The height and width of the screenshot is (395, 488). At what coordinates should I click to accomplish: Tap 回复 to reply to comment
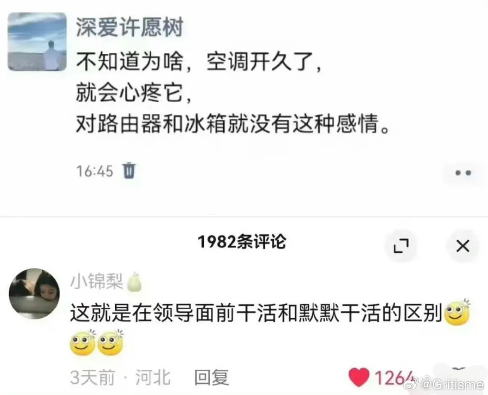pyautogui.click(x=211, y=377)
